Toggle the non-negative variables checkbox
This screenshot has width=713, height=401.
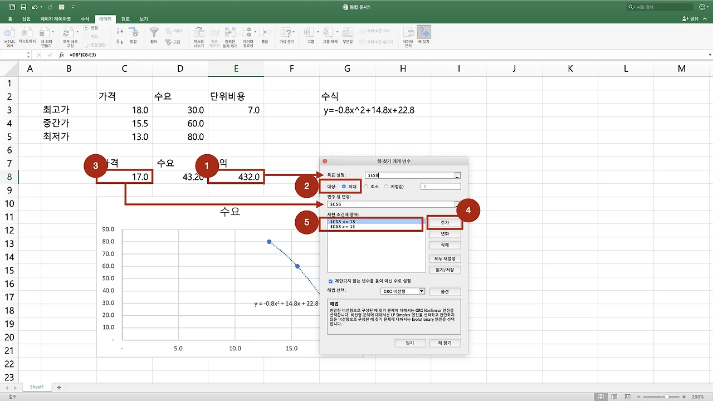[x=330, y=281]
